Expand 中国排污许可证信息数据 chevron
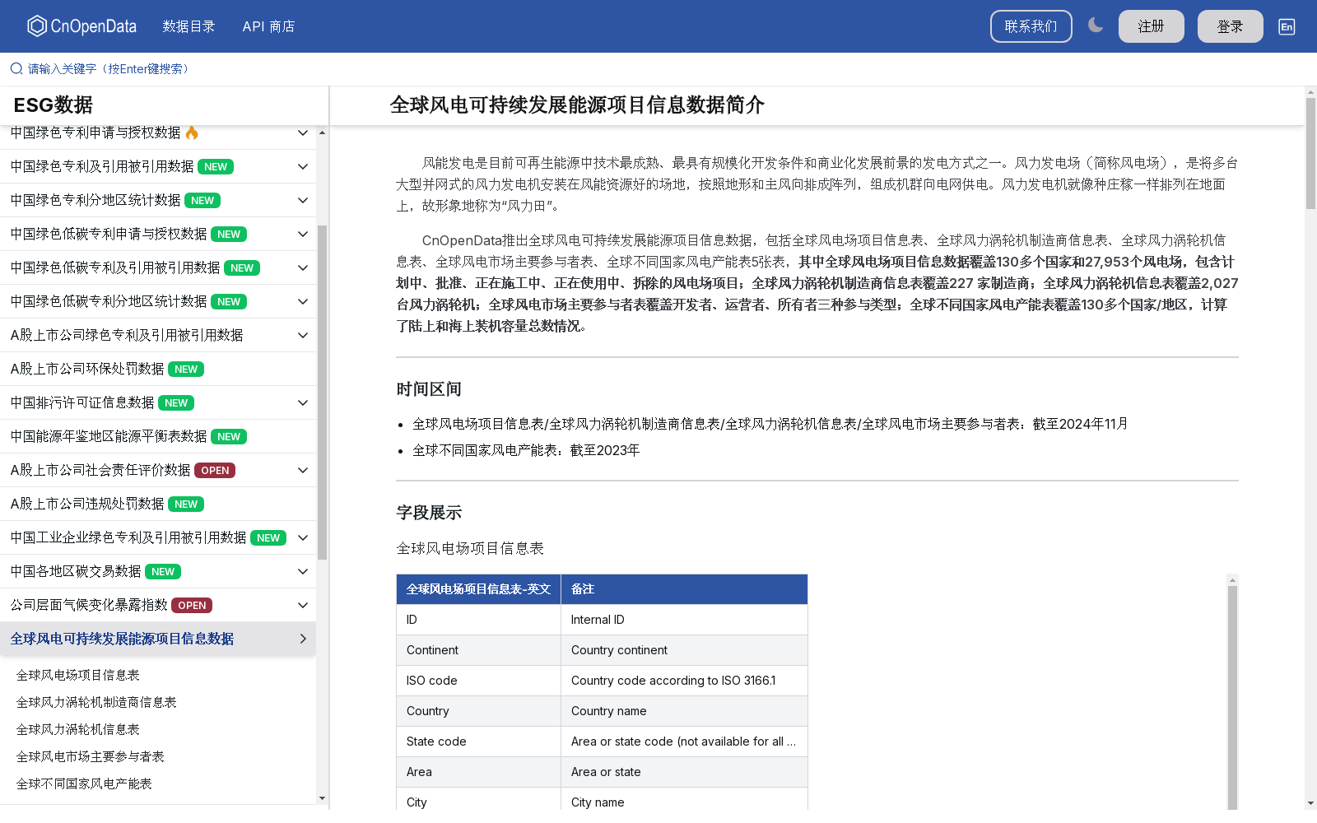This screenshot has width=1317, height=823. click(x=303, y=402)
